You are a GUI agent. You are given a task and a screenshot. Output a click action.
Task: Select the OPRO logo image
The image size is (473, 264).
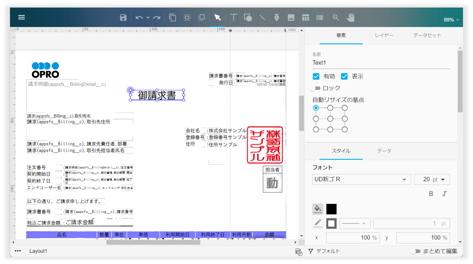point(45,70)
